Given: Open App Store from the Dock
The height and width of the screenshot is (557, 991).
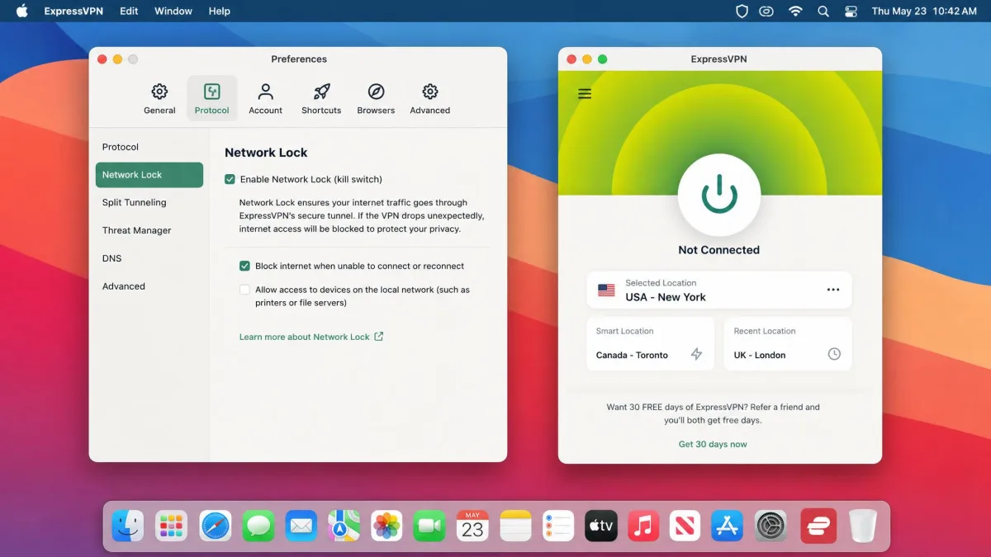Looking at the screenshot, I should click(x=728, y=526).
